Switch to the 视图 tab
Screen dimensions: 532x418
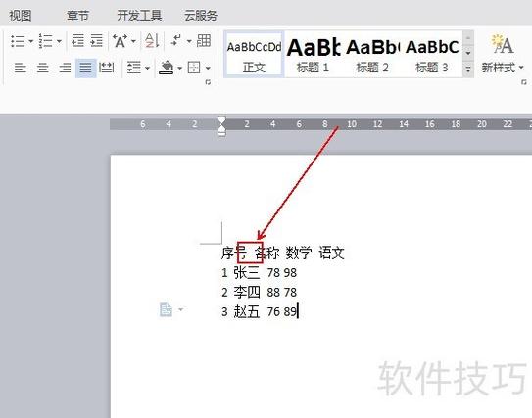[x=21, y=16]
